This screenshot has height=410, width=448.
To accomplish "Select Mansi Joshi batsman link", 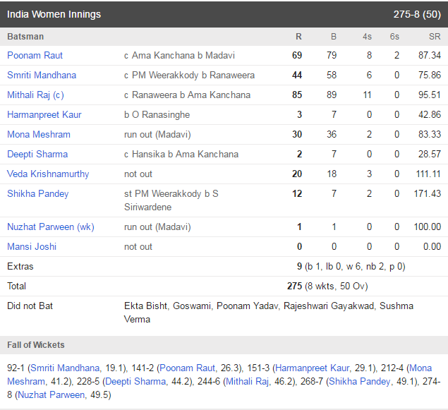I will click(32, 246).
